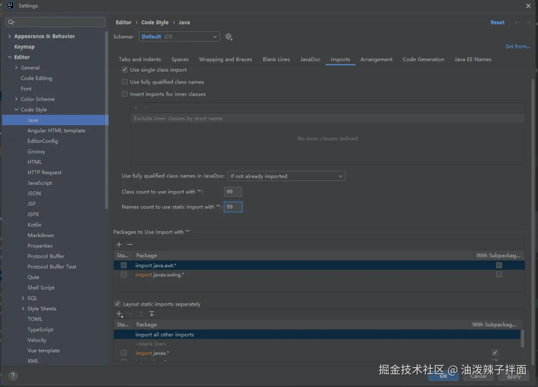The image size is (538, 387).
Task: Open the Wrapping and Braces tab
Action: (x=225, y=59)
